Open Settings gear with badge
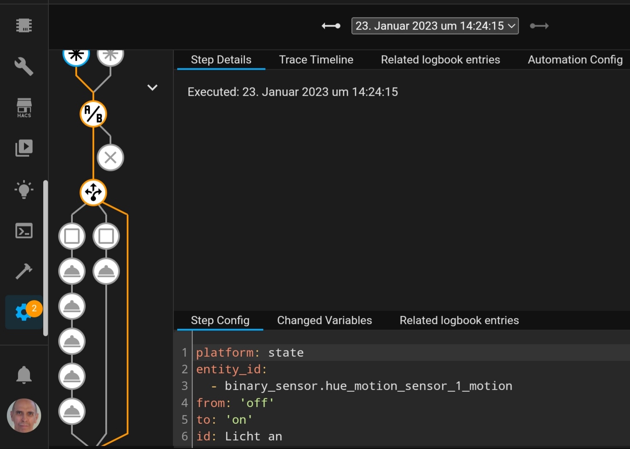The height and width of the screenshot is (449, 630). [x=24, y=312]
